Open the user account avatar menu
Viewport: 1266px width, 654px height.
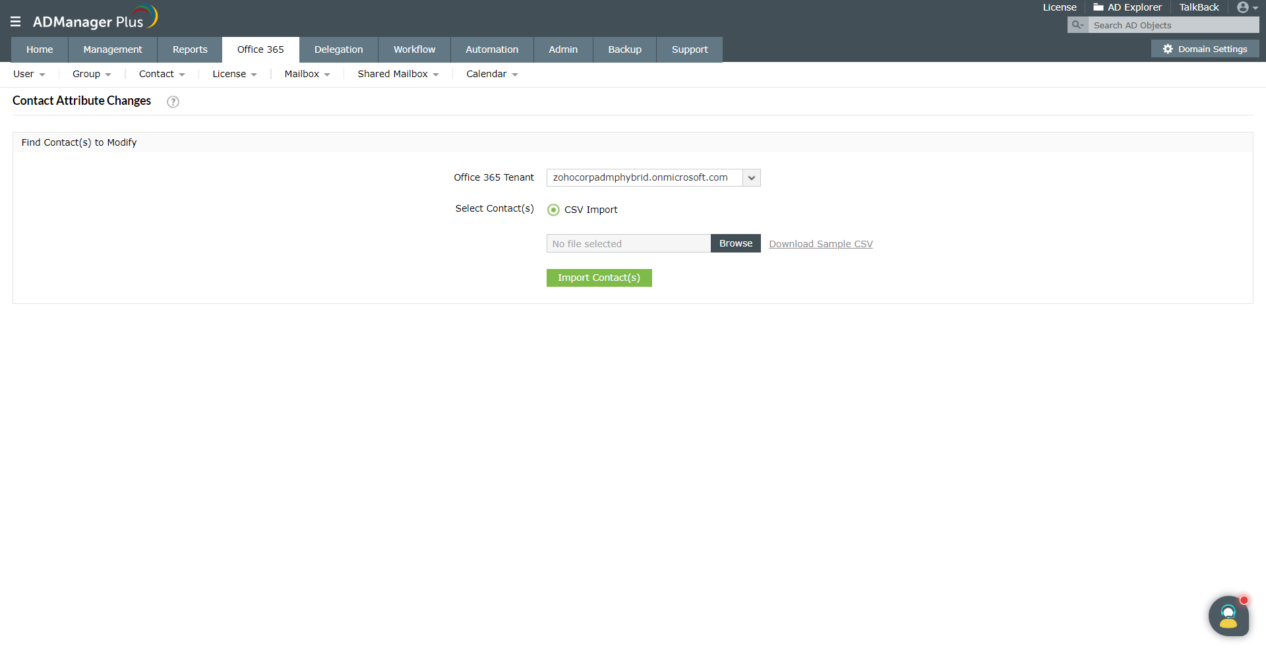coord(1247,7)
